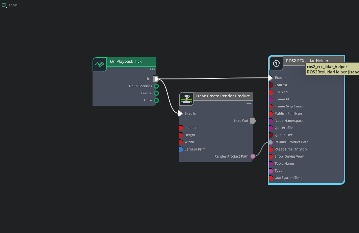Select the On Playback Tick node title

click(x=126, y=61)
